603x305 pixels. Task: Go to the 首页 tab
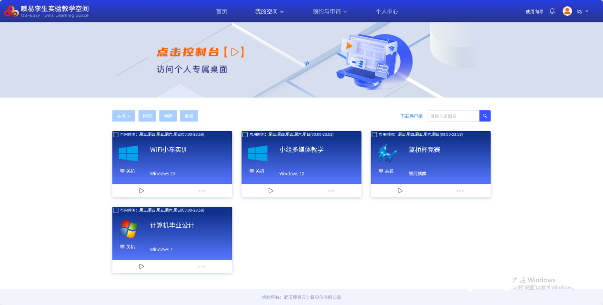221,11
